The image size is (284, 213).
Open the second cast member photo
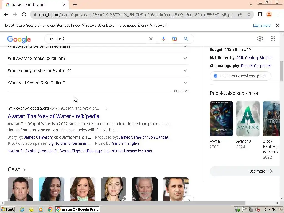51,189
